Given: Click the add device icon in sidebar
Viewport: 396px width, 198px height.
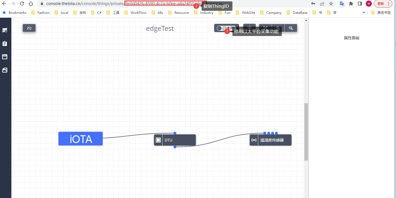Looking at the screenshot, I should (5, 30).
